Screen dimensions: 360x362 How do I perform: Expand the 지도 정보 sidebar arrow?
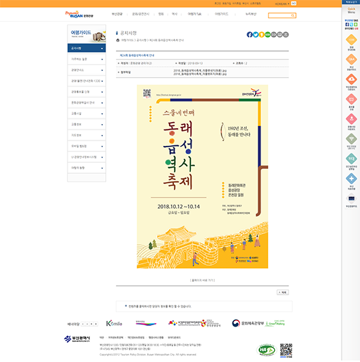click(x=102, y=136)
